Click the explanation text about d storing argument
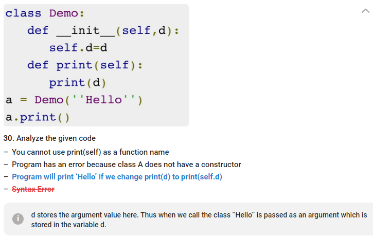 tap(199, 219)
